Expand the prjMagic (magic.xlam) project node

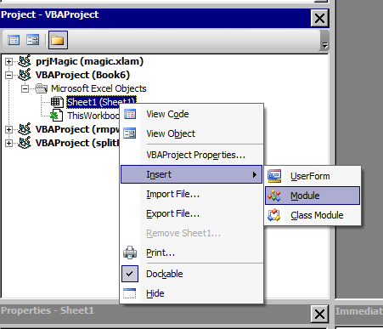8,61
